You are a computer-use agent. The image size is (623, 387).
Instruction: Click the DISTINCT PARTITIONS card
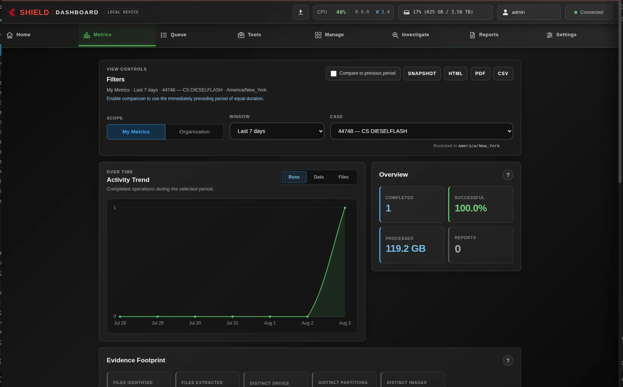click(x=344, y=380)
